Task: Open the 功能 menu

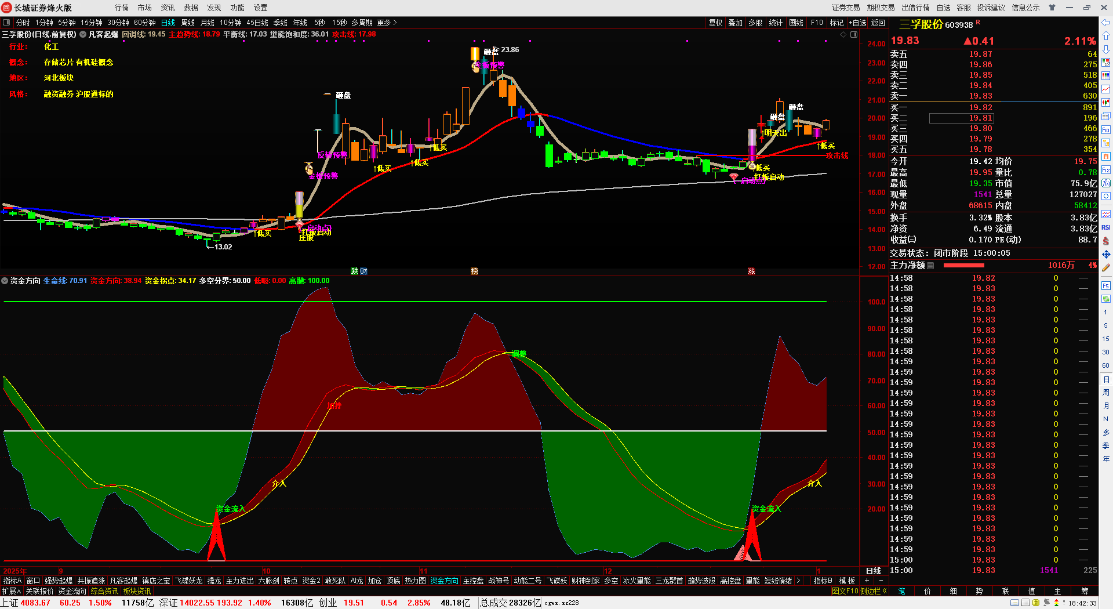Action: 237,8
